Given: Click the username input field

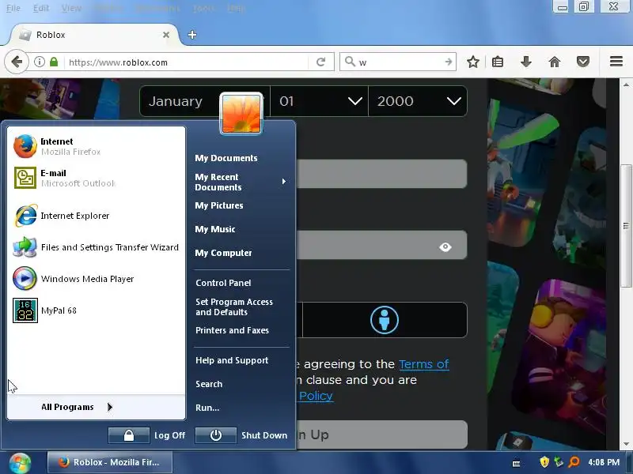Looking at the screenshot, I should coord(382,174).
